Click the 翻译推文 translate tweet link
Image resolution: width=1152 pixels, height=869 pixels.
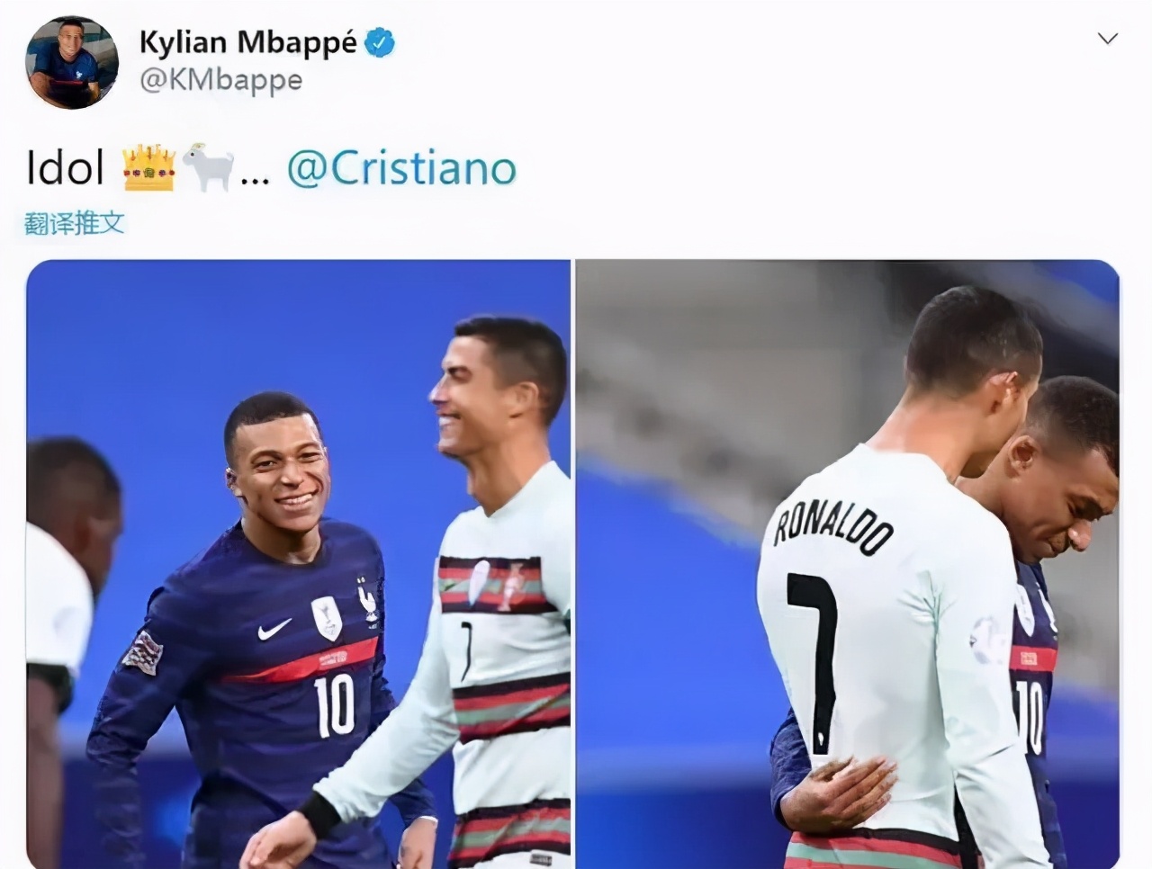pyautogui.click(x=75, y=223)
